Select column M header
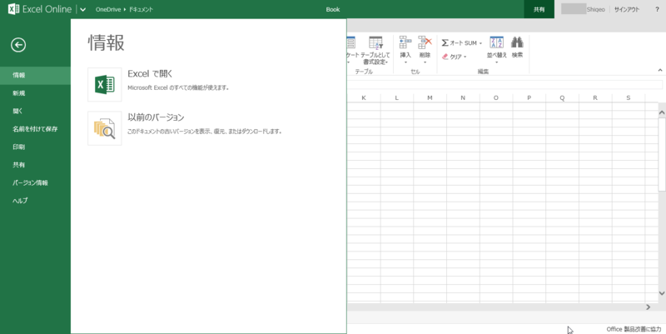The width and height of the screenshot is (666, 334). [x=430, y=97]
